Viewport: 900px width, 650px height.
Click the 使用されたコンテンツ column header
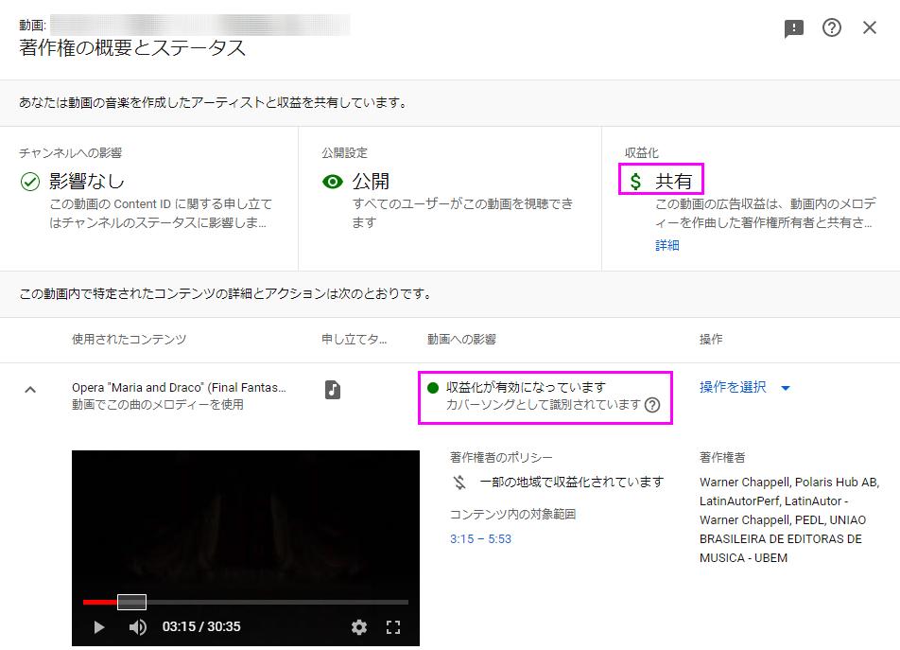click(129, 339)
